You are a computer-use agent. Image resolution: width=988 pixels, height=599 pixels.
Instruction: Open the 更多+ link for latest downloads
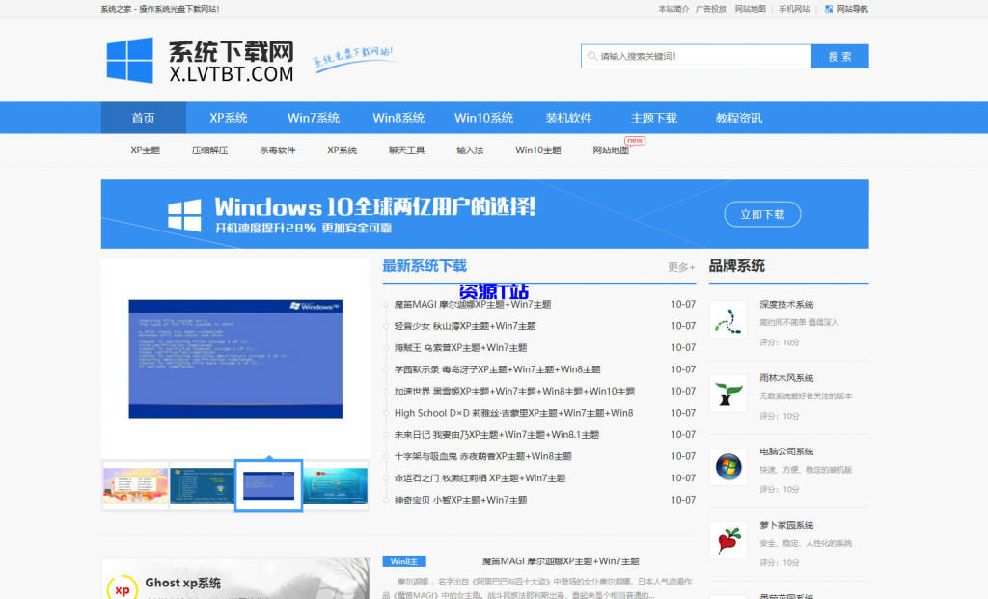(680, 266)
